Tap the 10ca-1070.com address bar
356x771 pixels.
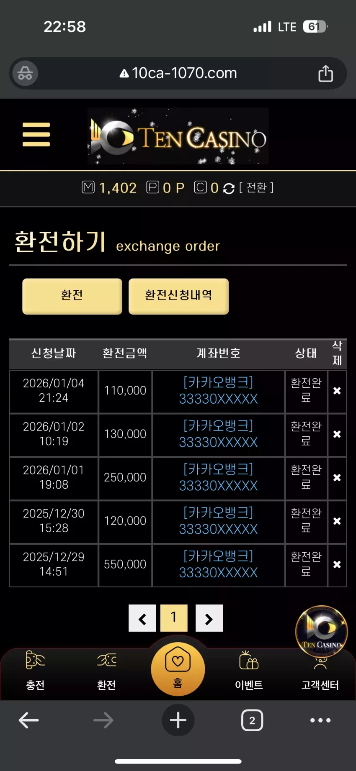pyautogui.click(x=178, y=74)
